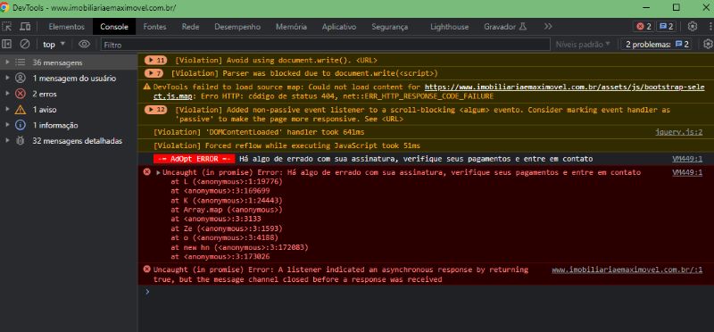Click the 2 problemas button
The width and height of the screenshot is (714, 332).
[x=657, y=44]
